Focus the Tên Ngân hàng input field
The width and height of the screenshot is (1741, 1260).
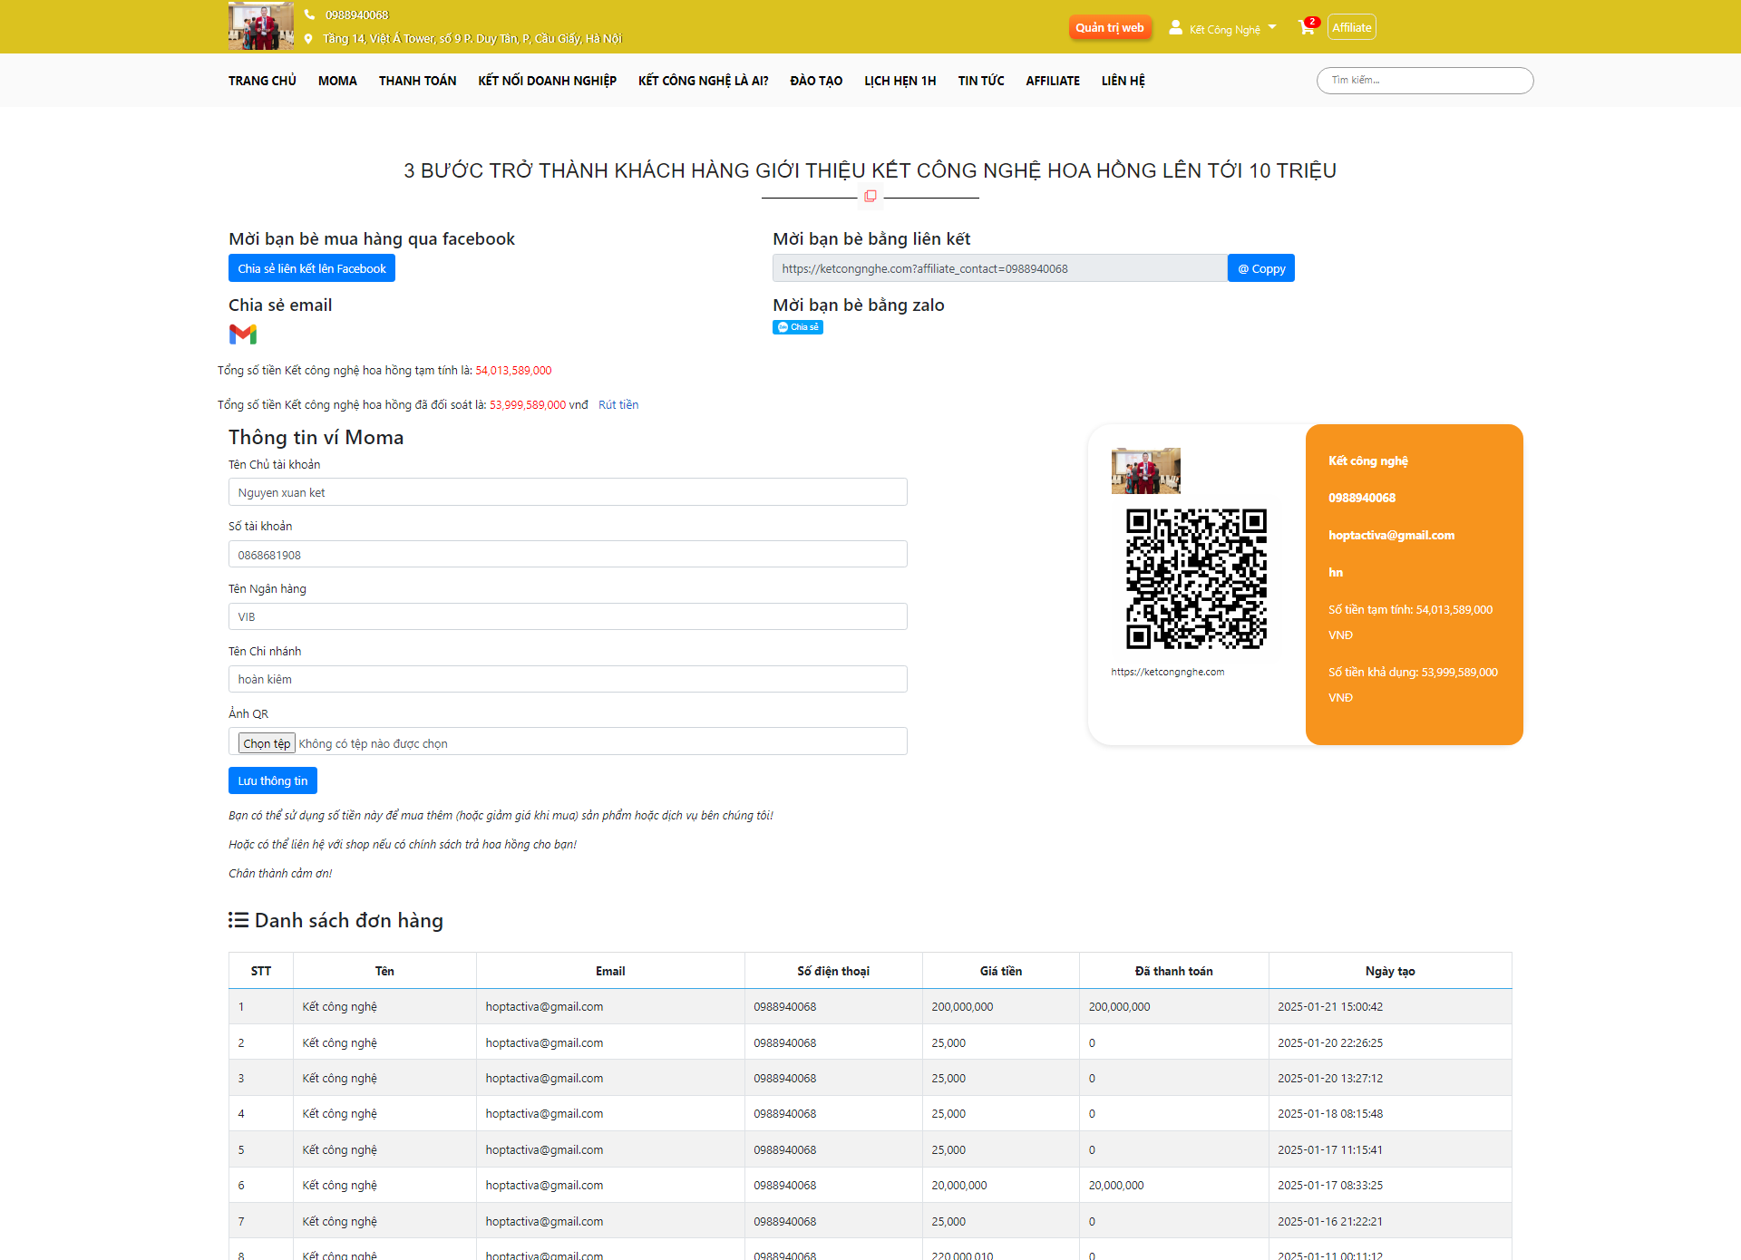pyautogui.click(x=568, y=616)
